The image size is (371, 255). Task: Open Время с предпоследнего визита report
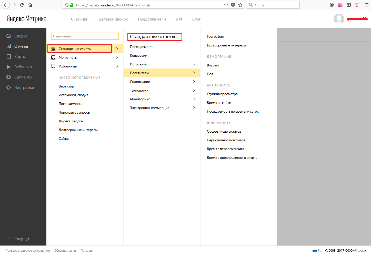coord(232,158)
